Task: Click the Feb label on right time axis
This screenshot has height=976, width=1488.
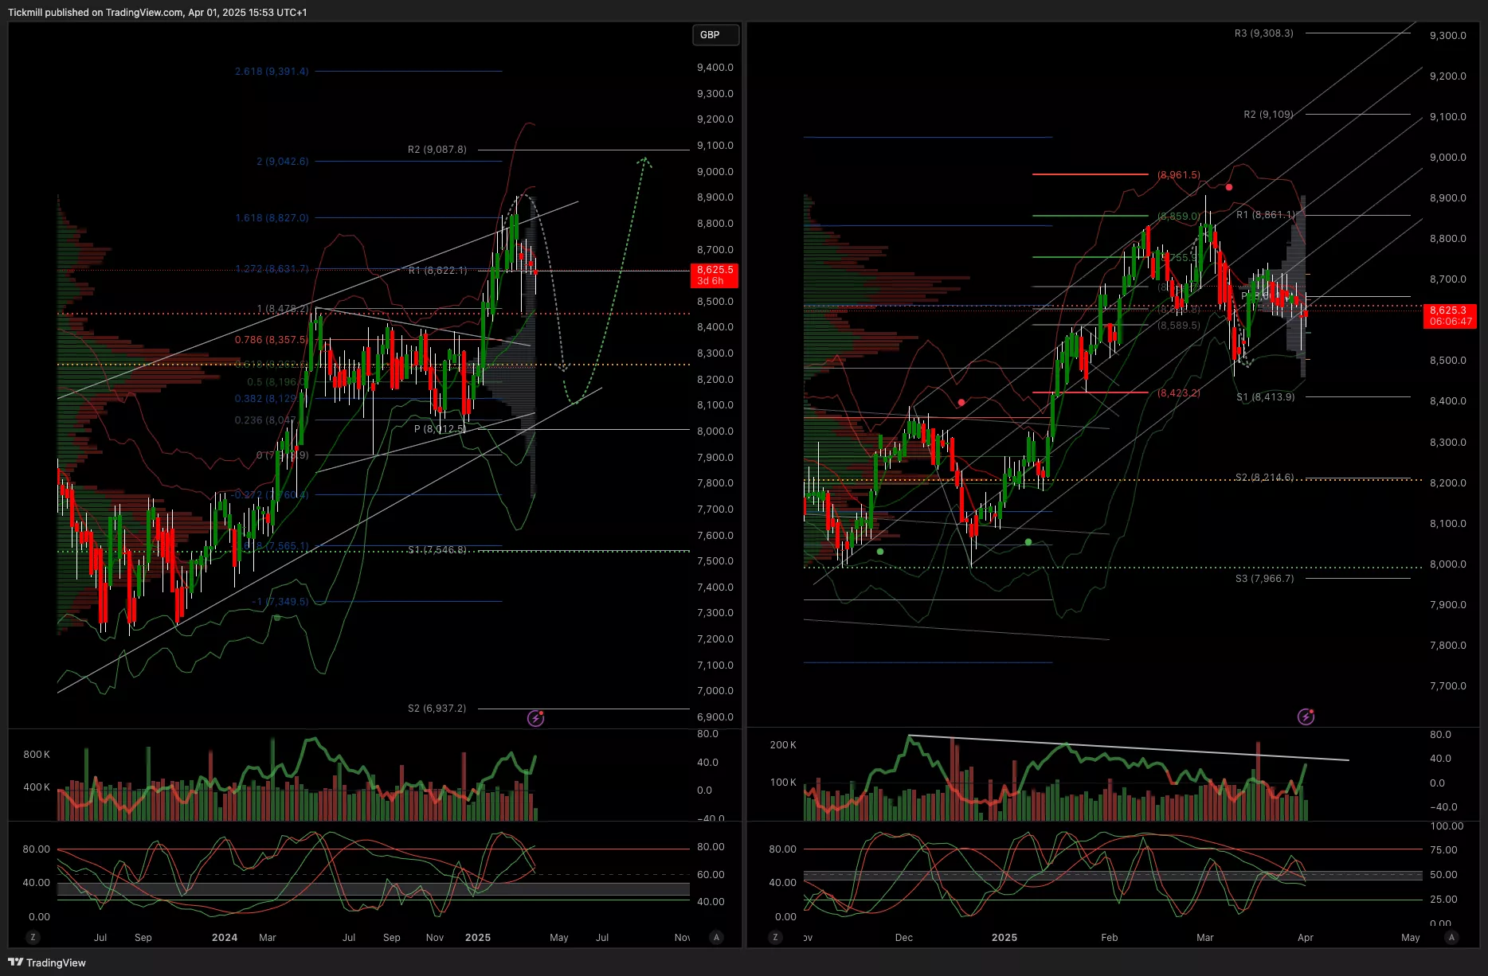Action: click(x=1109, y=937)
